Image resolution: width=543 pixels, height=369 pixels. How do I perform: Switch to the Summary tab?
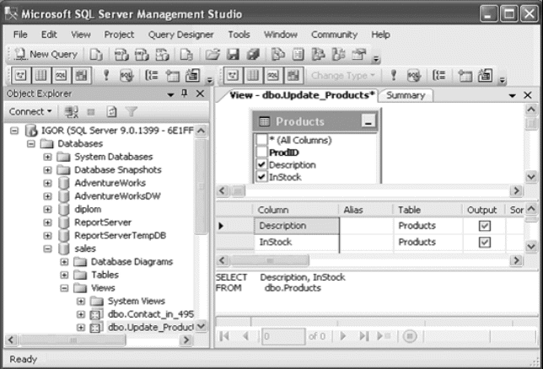pyautogui.click(x=406, y=95)
